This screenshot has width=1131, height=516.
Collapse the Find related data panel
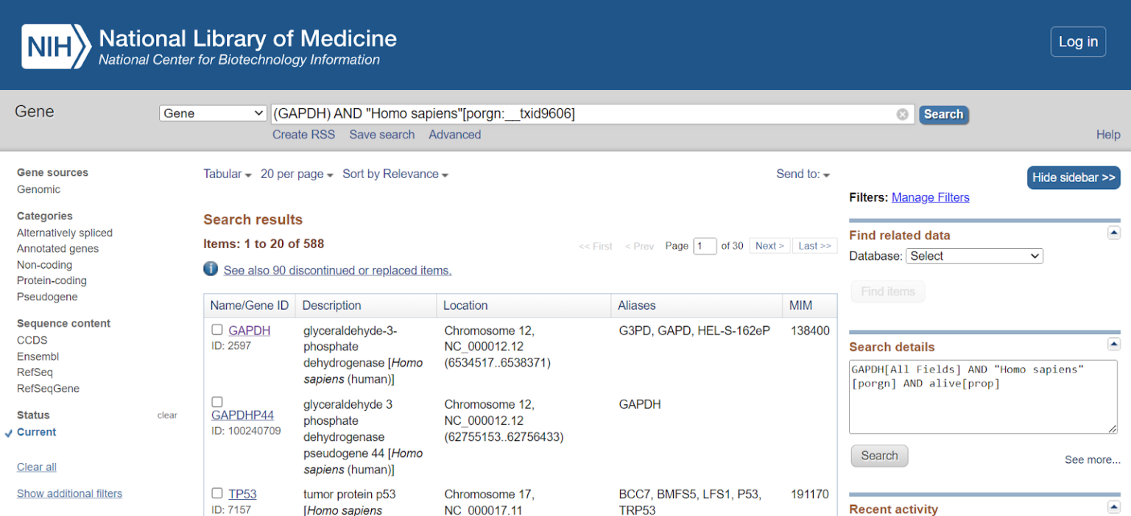[x=1113, y=233]
